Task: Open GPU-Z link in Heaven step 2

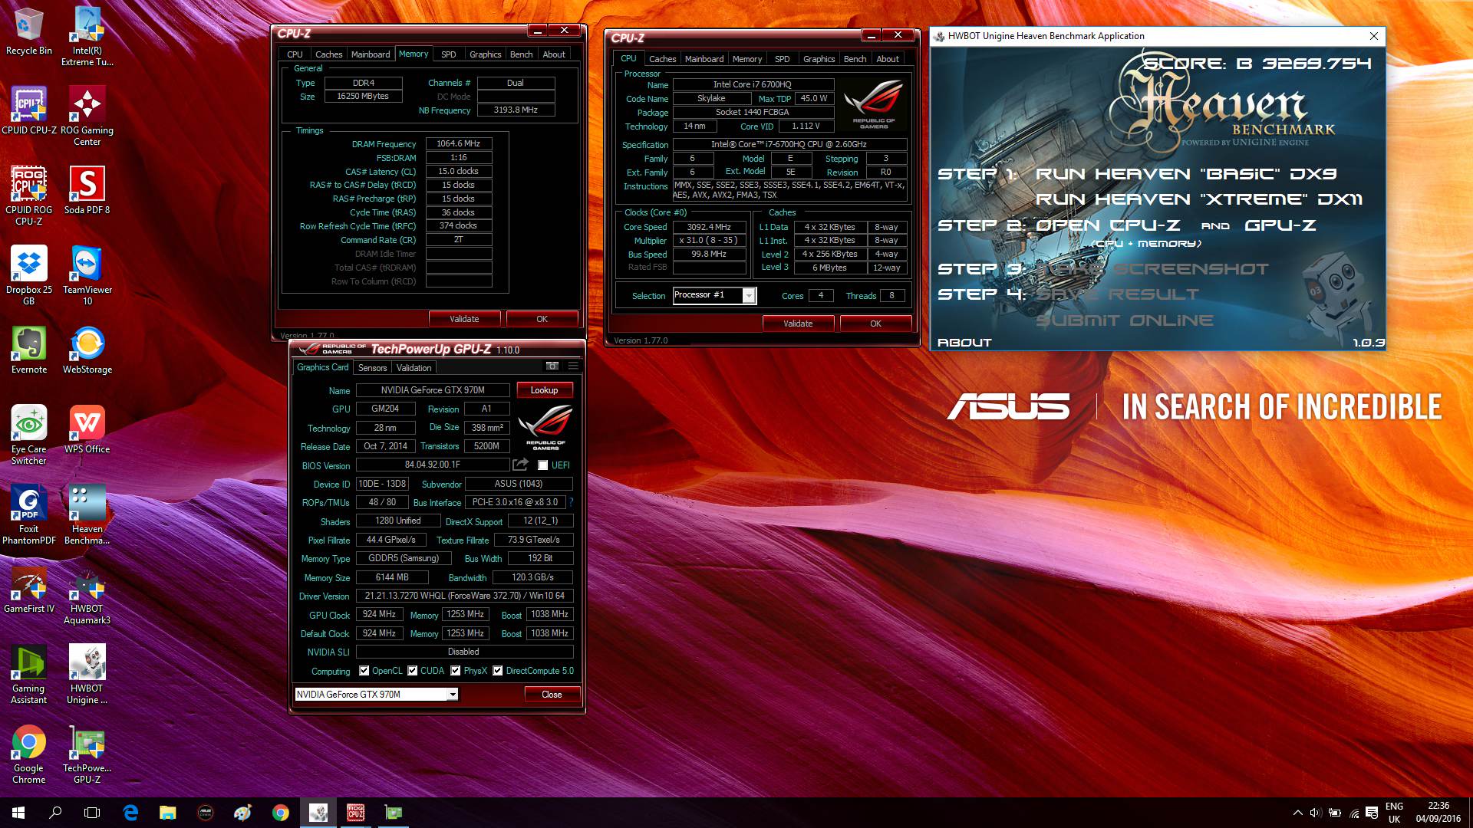Action: click(x=1280, y=225)
